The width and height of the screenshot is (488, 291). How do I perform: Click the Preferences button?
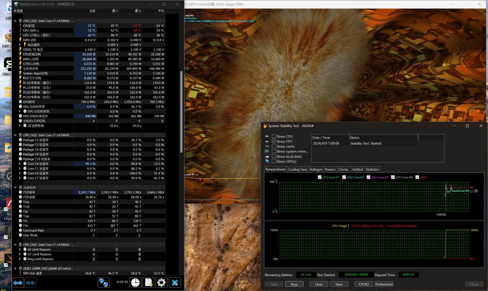(x=384, y=284)
